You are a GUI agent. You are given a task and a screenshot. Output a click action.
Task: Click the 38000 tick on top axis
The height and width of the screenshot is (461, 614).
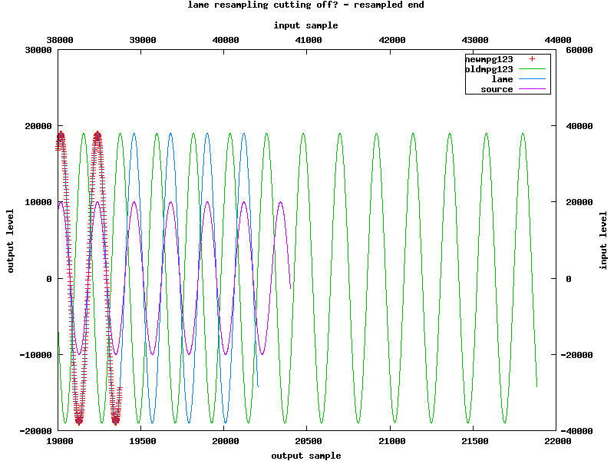pos(60,40)
